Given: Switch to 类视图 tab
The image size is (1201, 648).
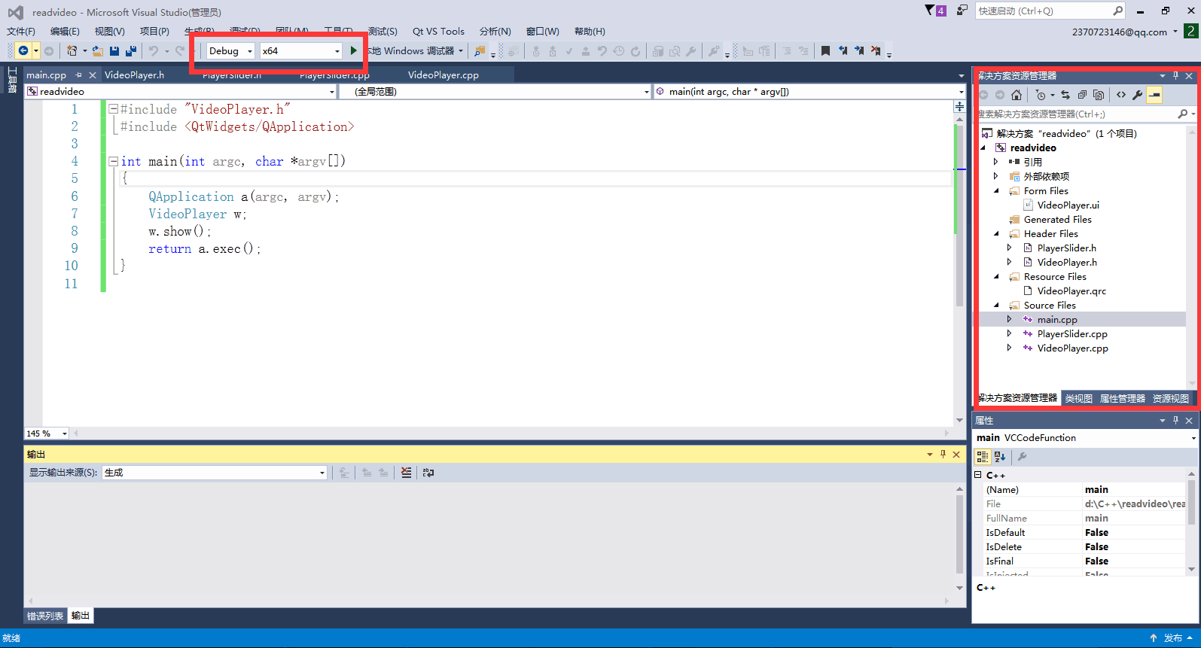Looking at the screenshot, I should coord(1078,399).
